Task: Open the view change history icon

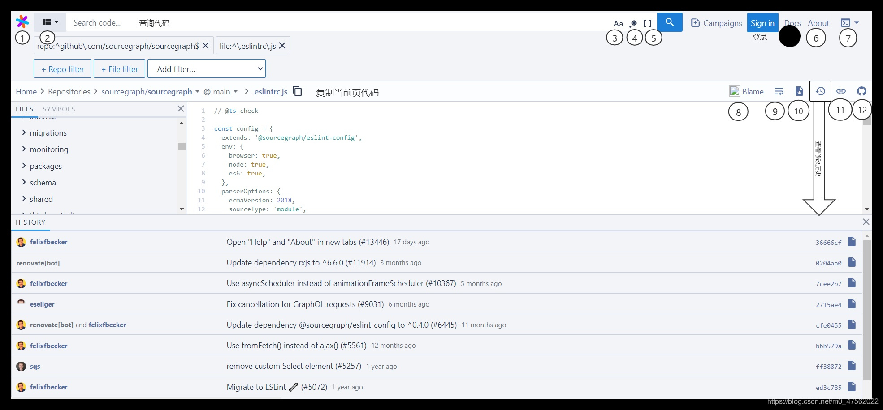Action: pyautogui.click(x=820, y=91)
